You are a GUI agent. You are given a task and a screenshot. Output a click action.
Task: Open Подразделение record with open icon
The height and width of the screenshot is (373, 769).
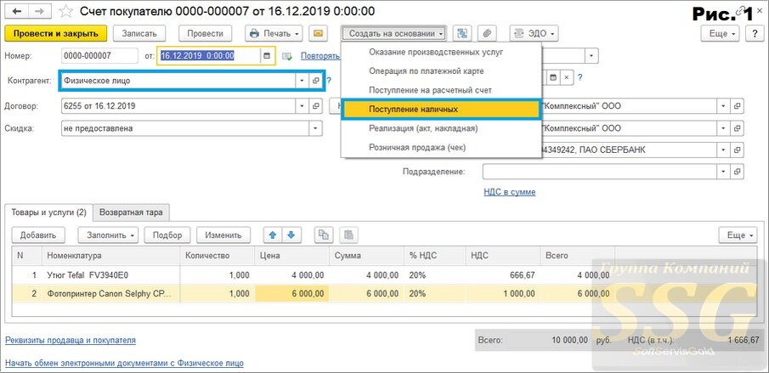point(737,172)
